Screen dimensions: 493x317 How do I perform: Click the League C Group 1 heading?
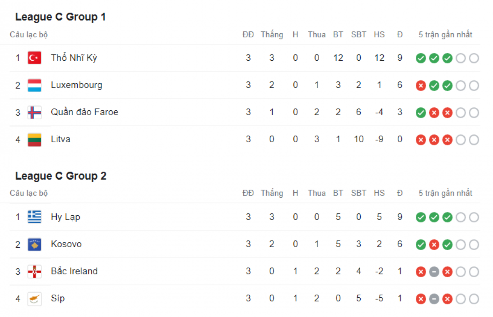click(60, 17)
